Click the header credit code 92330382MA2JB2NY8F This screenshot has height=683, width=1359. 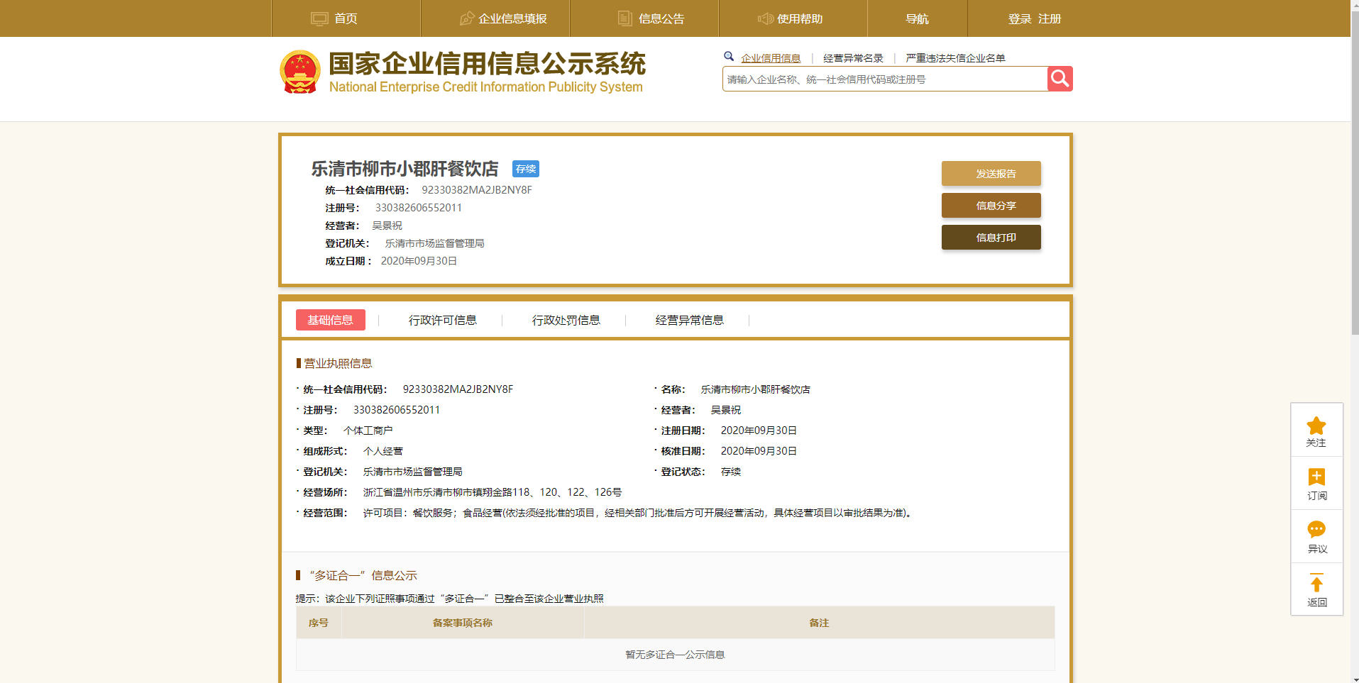(x=477, y=190)
